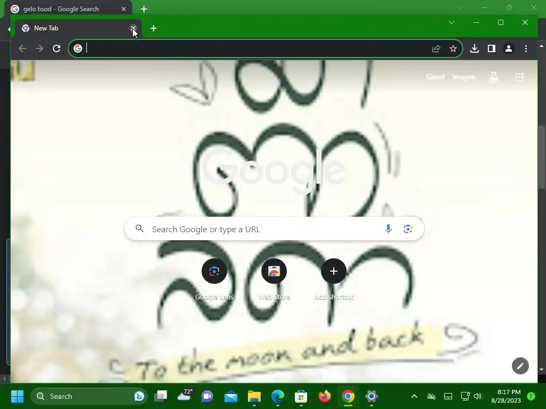The height and width of the screenshot is (409, 546).
Task: Click the share page icon in the address bar
Action: [436, 48]
